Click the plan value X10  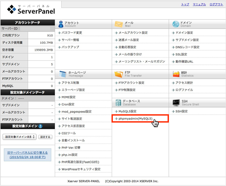point(50,36)
